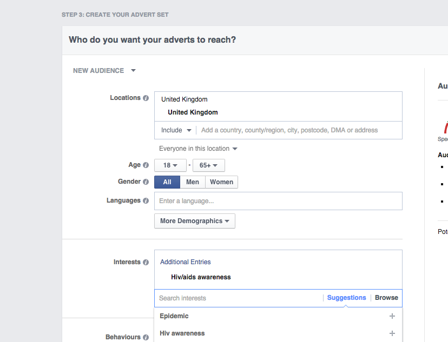Click the Search interests input field
The height and width of the screenshot is (342, 448).
238,298
